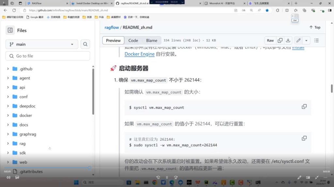Viewport: 334px width, 187px height.
Task: Collapse the Files side panel icon
Action: point(10,30)
